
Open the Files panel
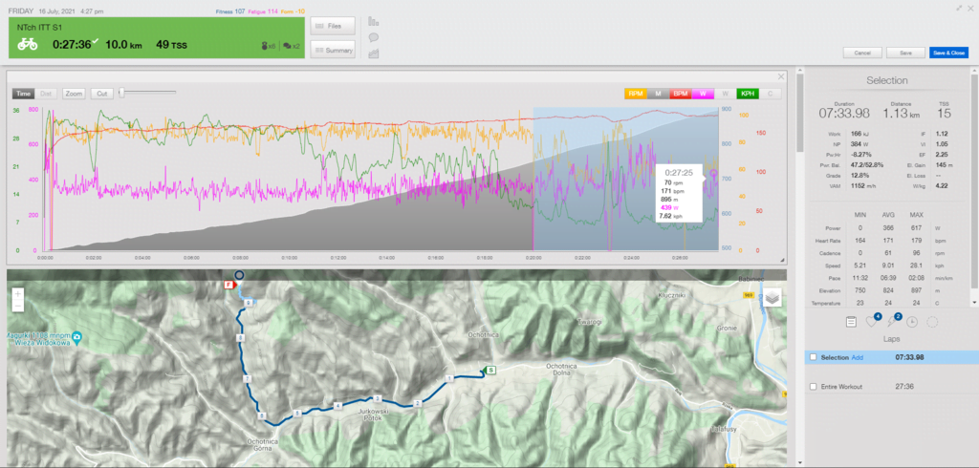coord(333,26)
